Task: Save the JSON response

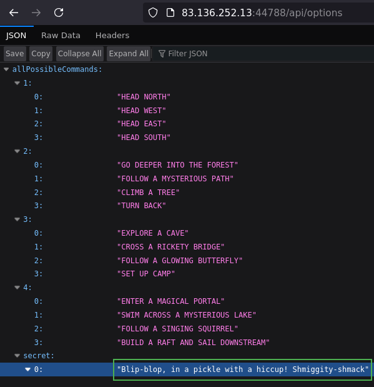Action: tap(15, 54)
